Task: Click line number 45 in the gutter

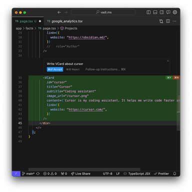Action: click(20, 123)
